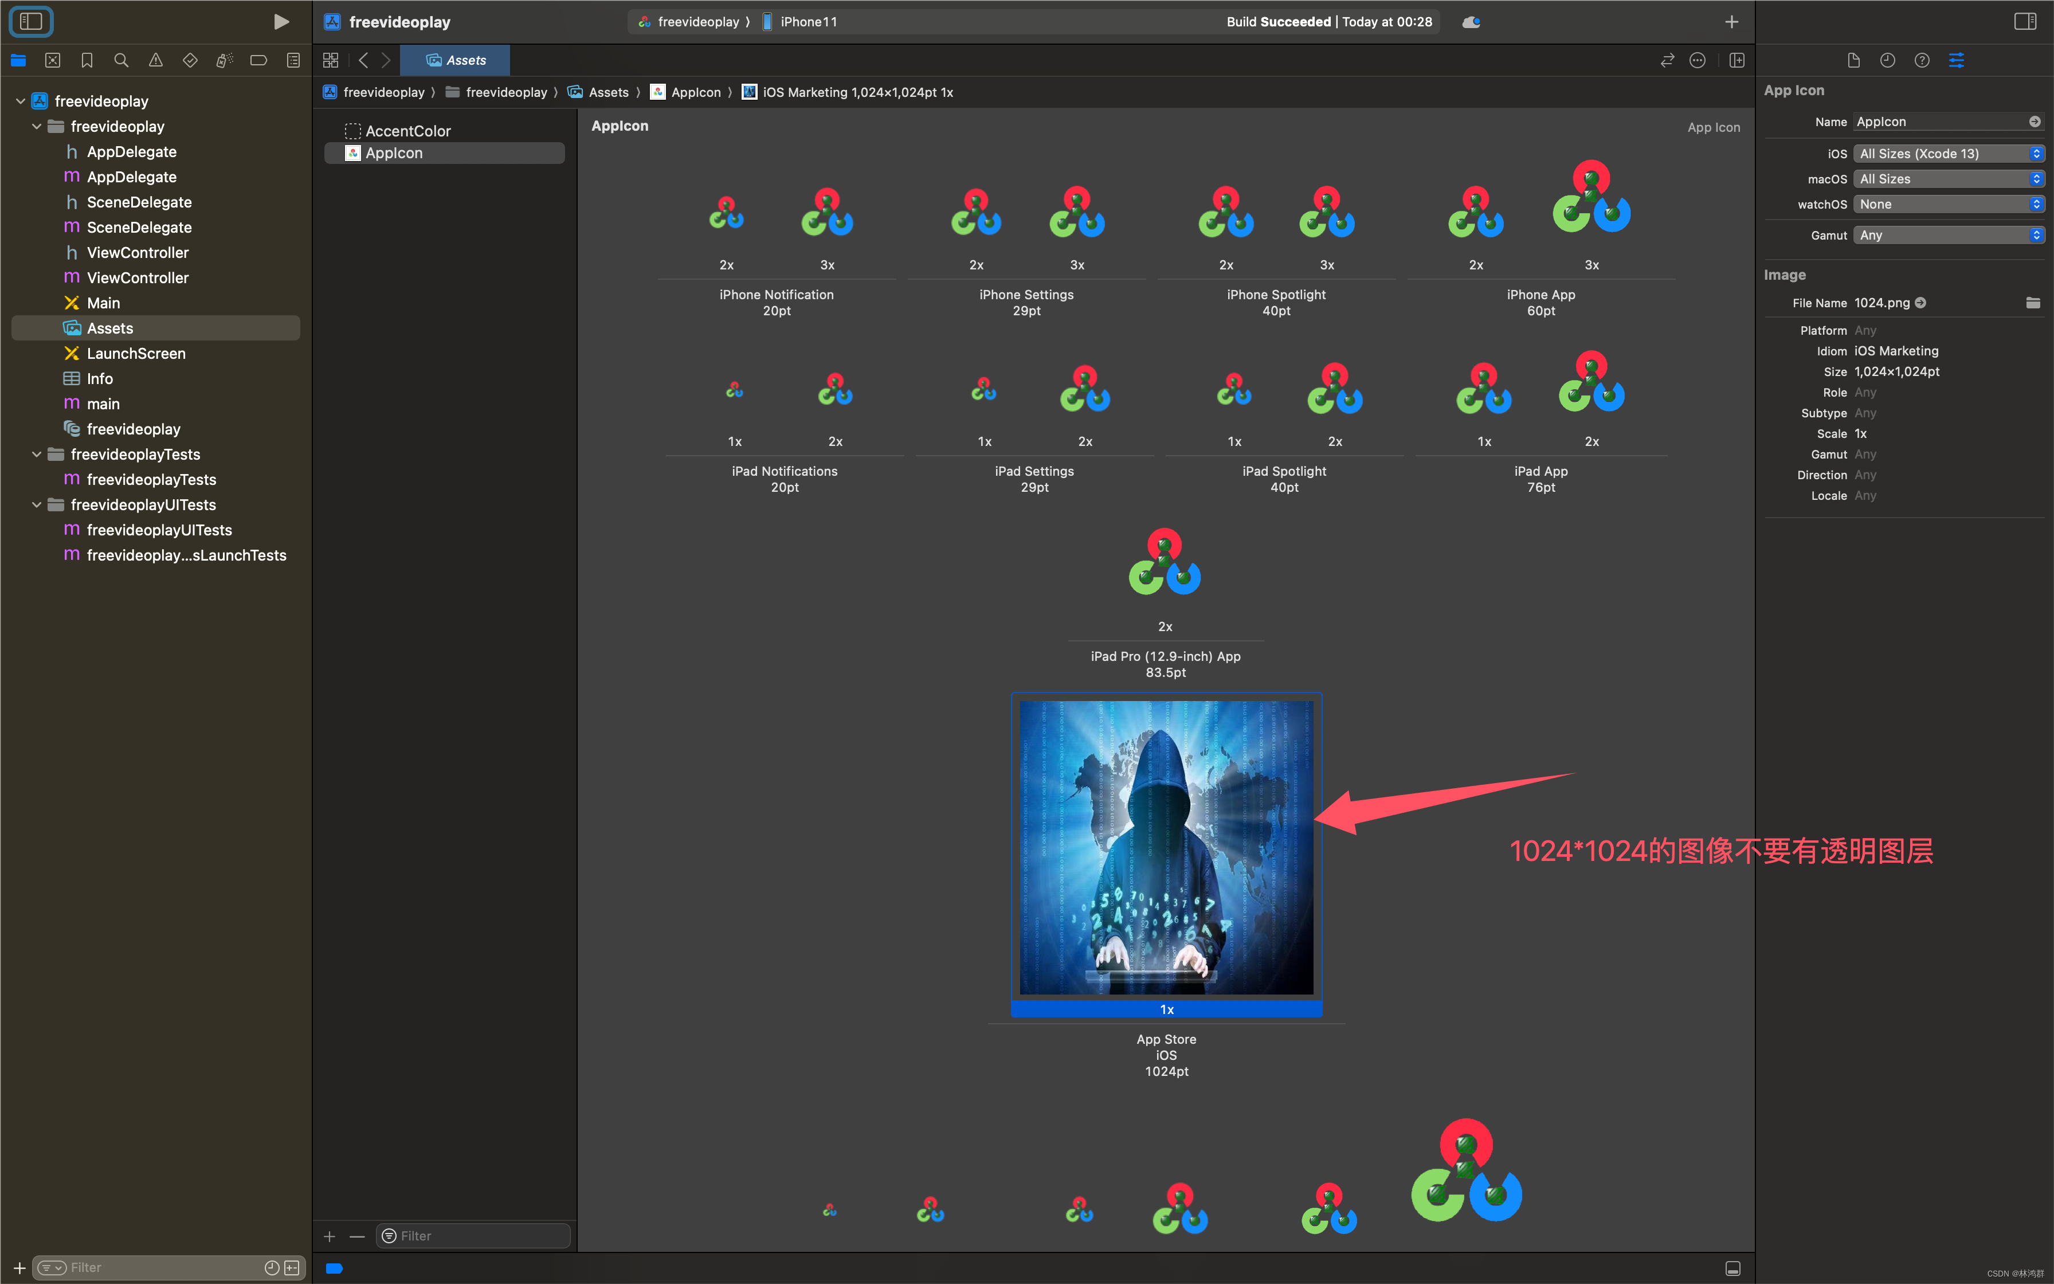Click the plus button to add asset
The height and width of the screenshot is (1284, 2054).
330,1236
